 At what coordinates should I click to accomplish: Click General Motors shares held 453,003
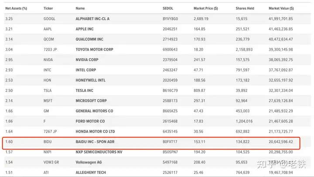pyautogui.click(x=242, y=111)
